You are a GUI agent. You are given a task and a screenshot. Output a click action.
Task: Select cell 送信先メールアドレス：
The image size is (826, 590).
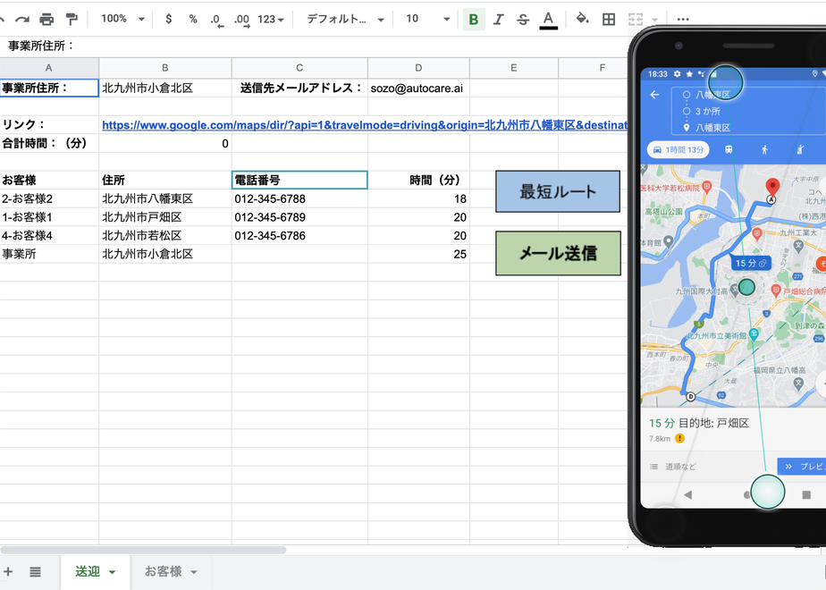tap(299, 88)
